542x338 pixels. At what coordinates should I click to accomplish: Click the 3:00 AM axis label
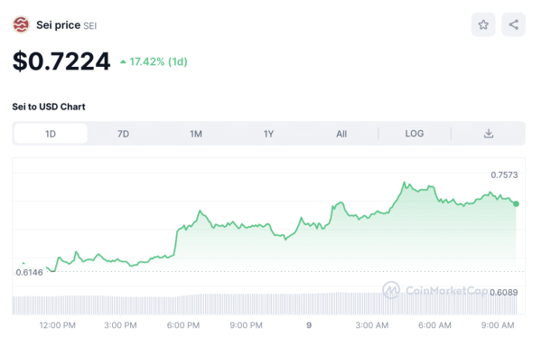coord(372,325)
